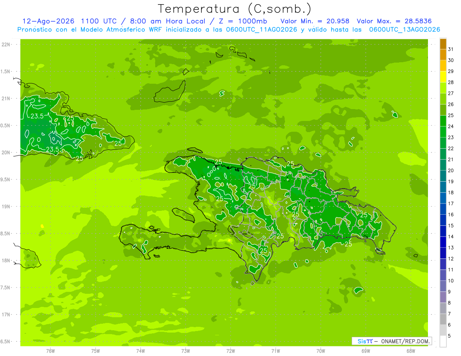Click the "71W" longitude axis label

275,351
